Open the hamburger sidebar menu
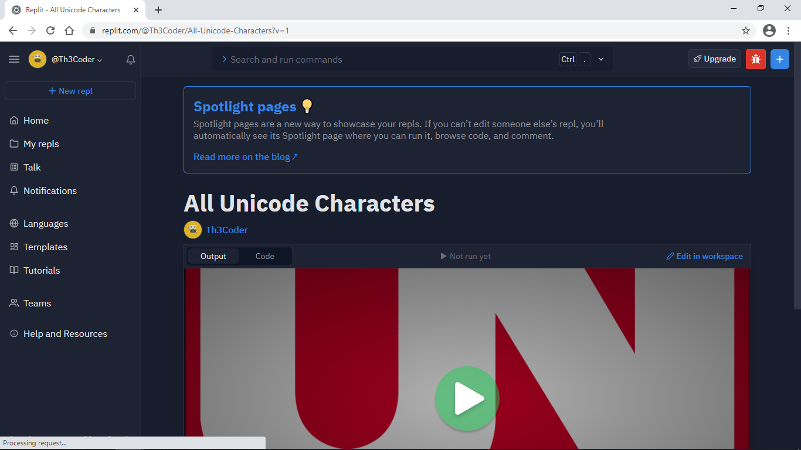This screenshot has width=801, height=450. click(14, 59)
